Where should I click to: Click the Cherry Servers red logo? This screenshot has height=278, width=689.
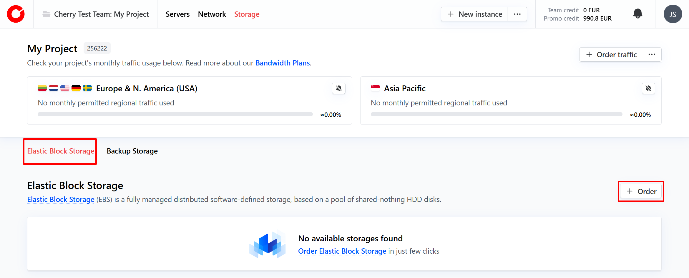click(x=16, y=14)
